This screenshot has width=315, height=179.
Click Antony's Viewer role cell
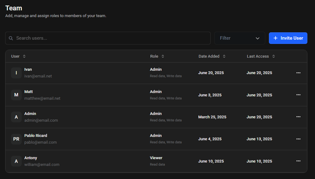tap(156, 158)
